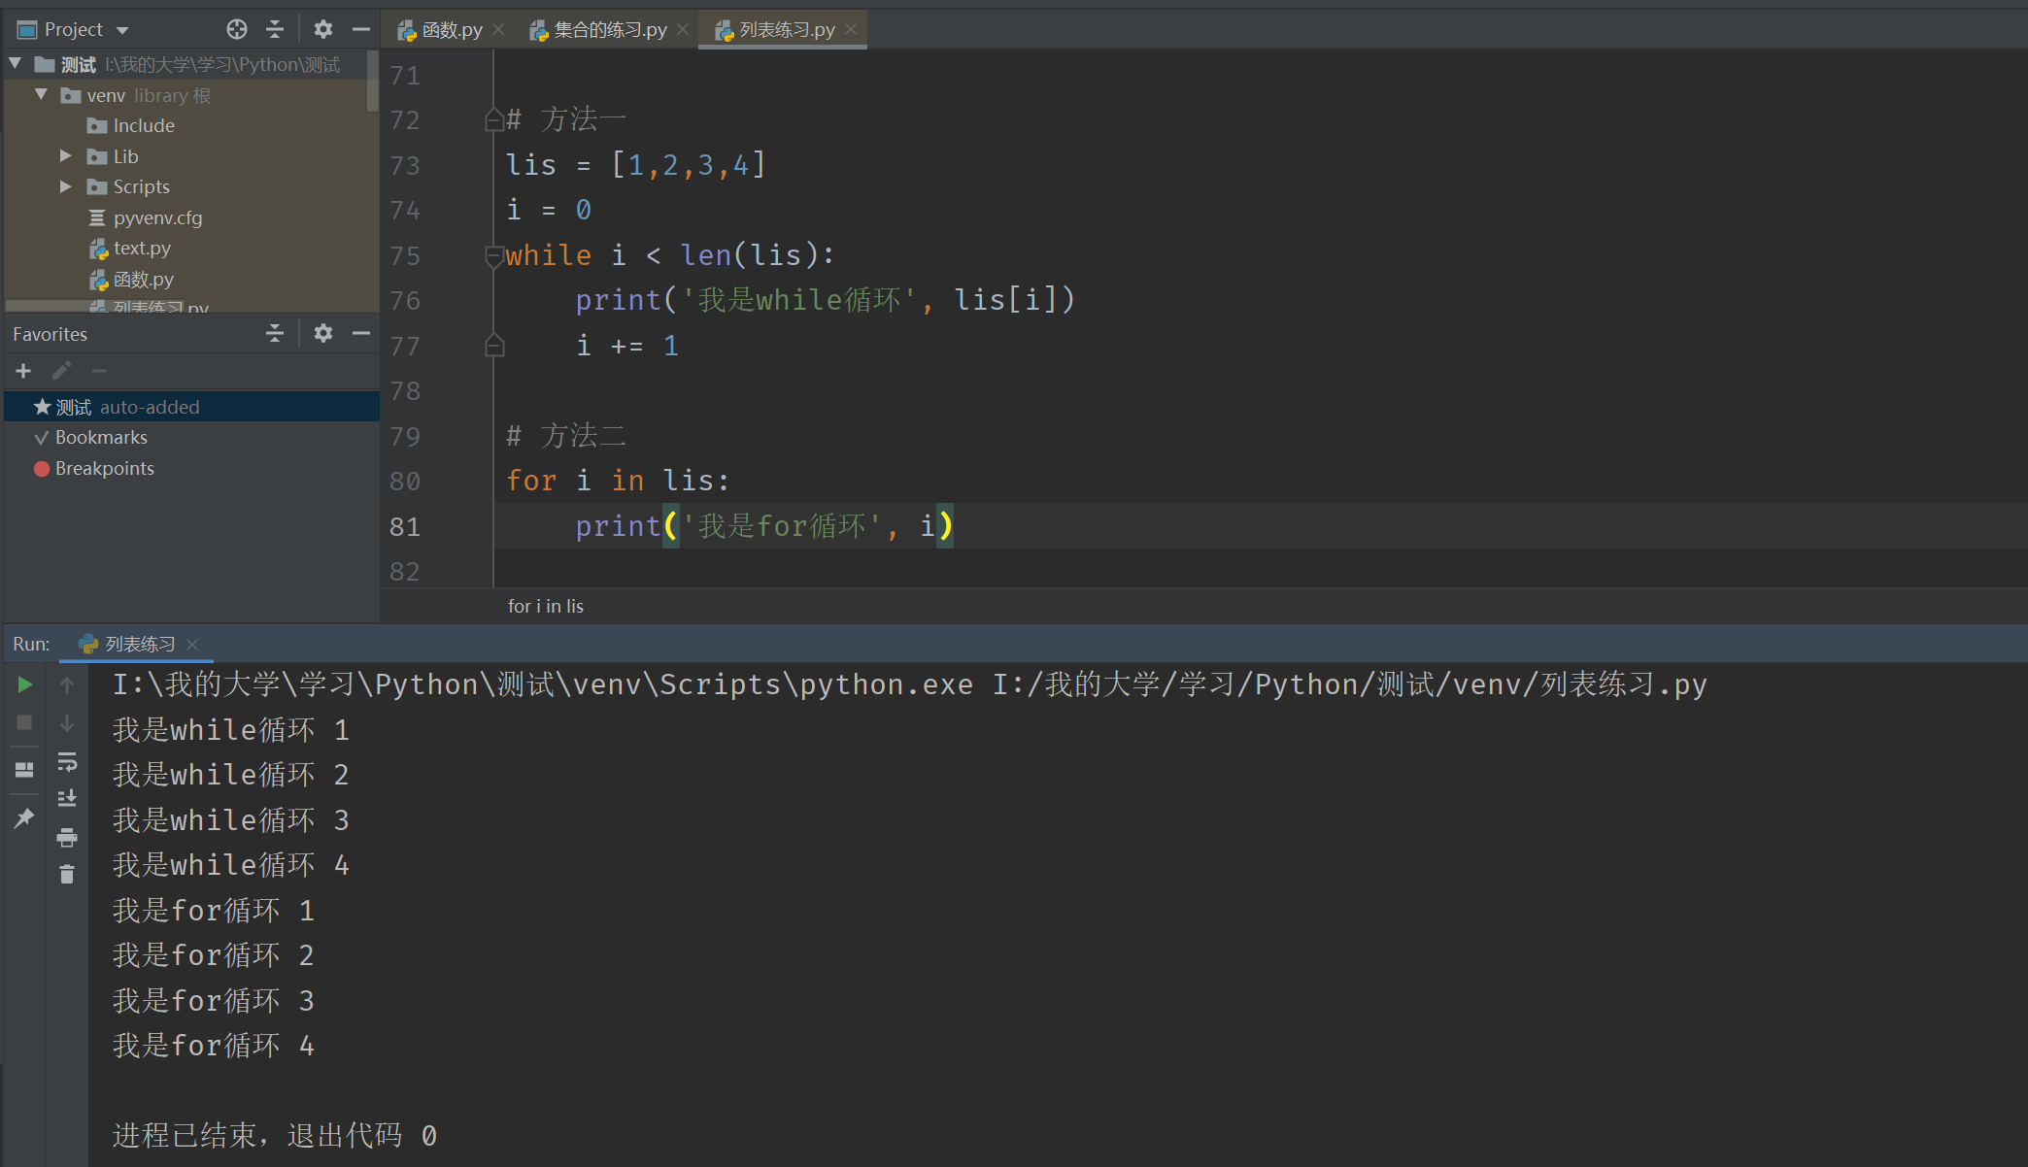Clear console with the trash icon
Viewport: 2028px width, 1167px height.
point(67,875)
